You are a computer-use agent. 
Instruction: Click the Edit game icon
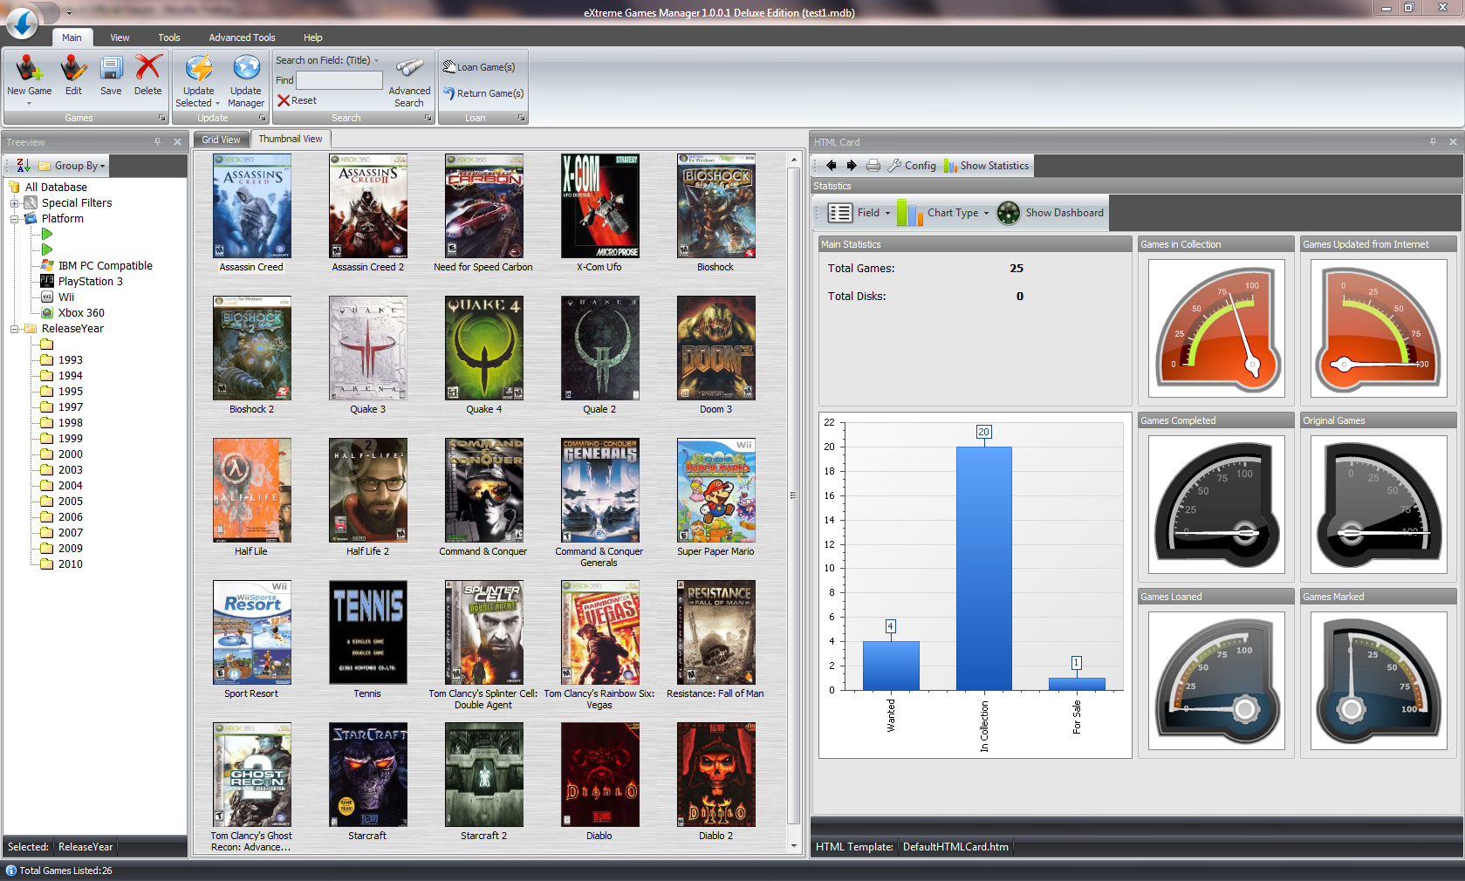coord(73,67)
